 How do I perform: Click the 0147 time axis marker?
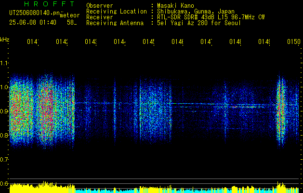pos(206,42)
